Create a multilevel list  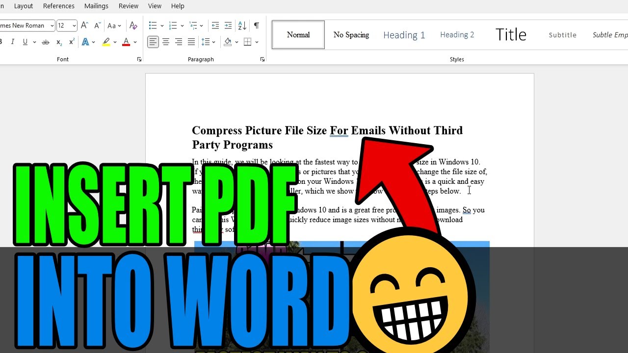pyautogui.click(x=193, y=25)
